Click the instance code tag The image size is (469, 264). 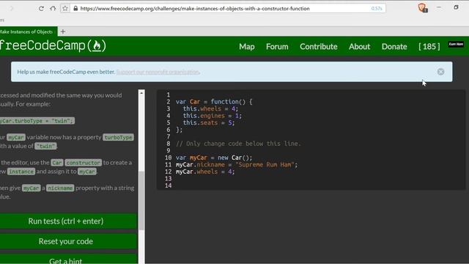click(21, 172)
